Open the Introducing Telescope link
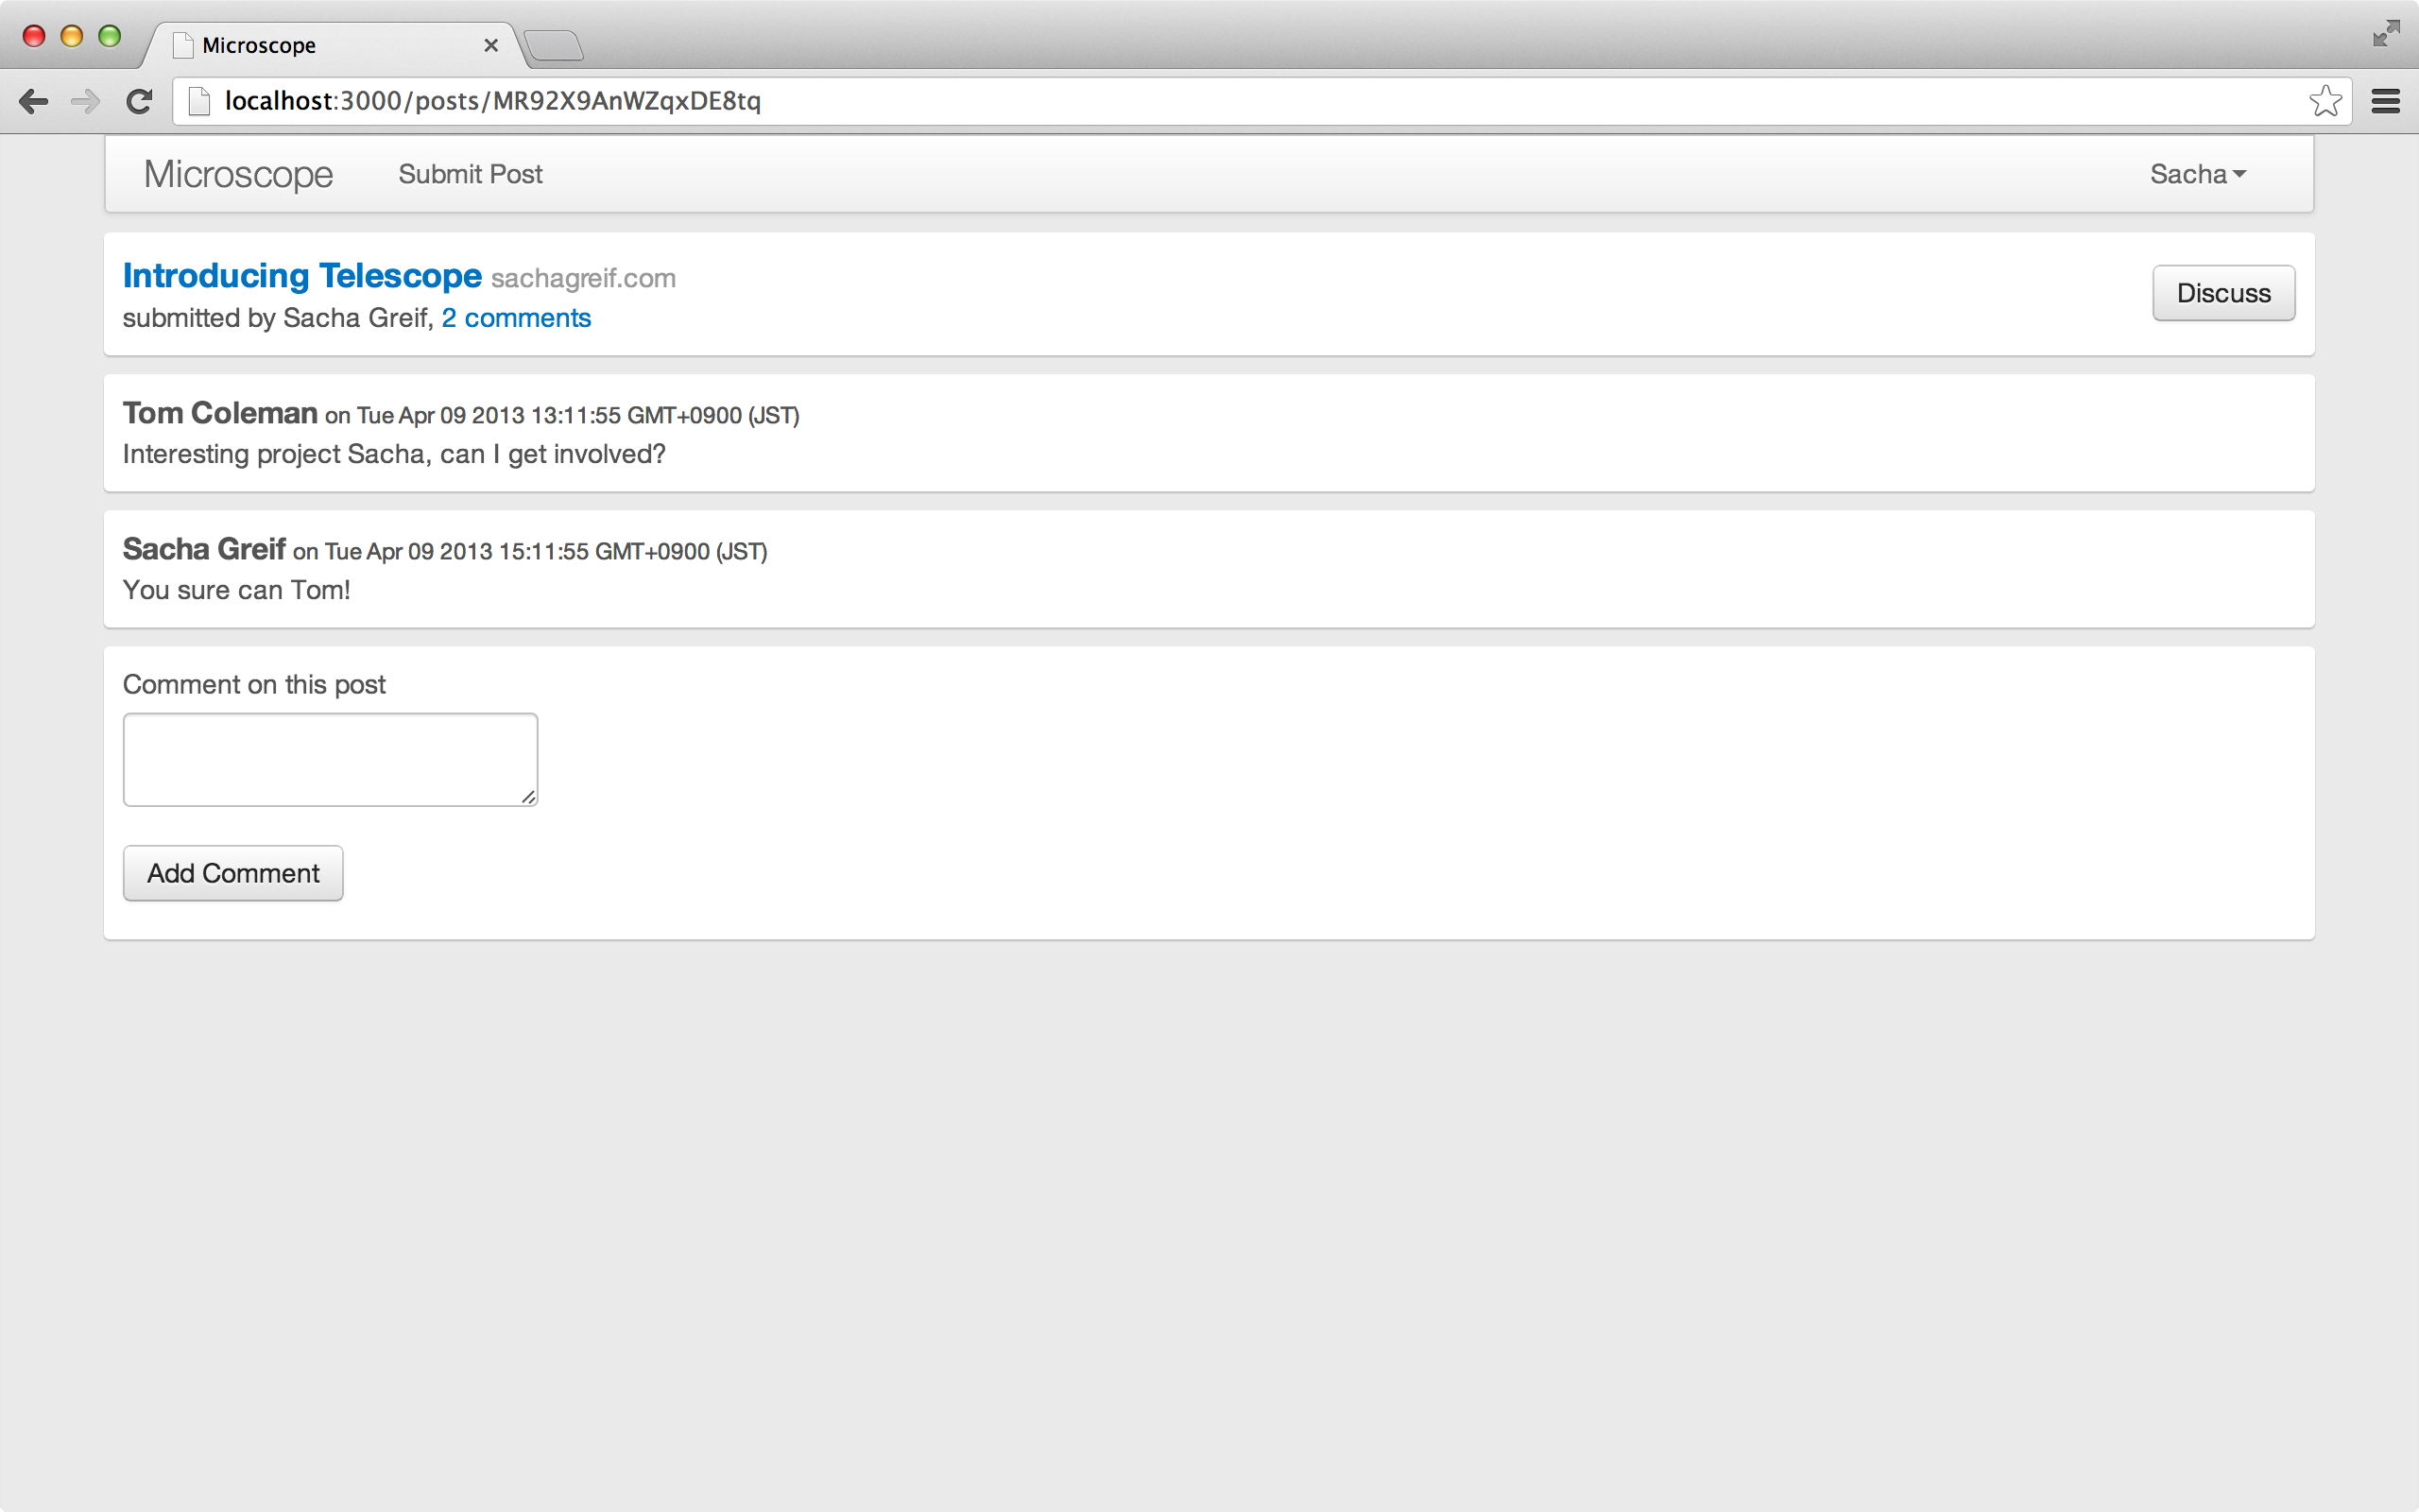Screen dimensions: 2419x1512 tap(301, 276)
